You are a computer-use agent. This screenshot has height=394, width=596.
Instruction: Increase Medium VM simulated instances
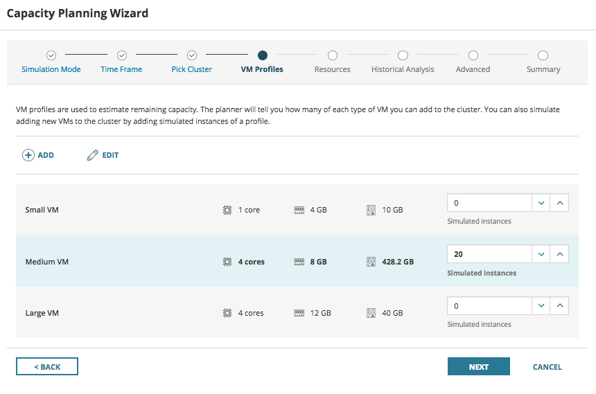click(560, 254)
